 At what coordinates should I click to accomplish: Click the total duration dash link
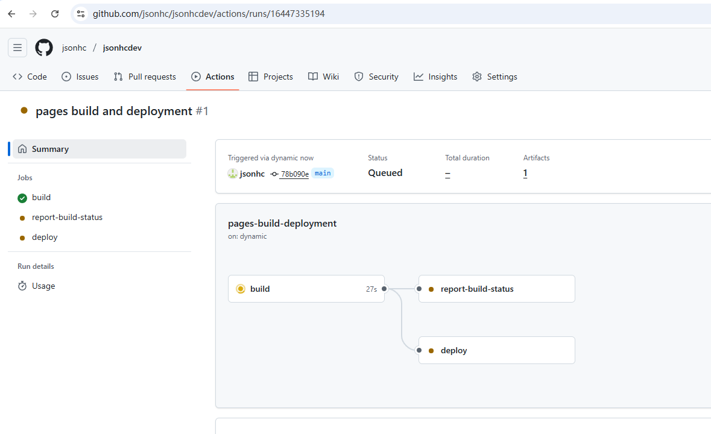point(447,174)
